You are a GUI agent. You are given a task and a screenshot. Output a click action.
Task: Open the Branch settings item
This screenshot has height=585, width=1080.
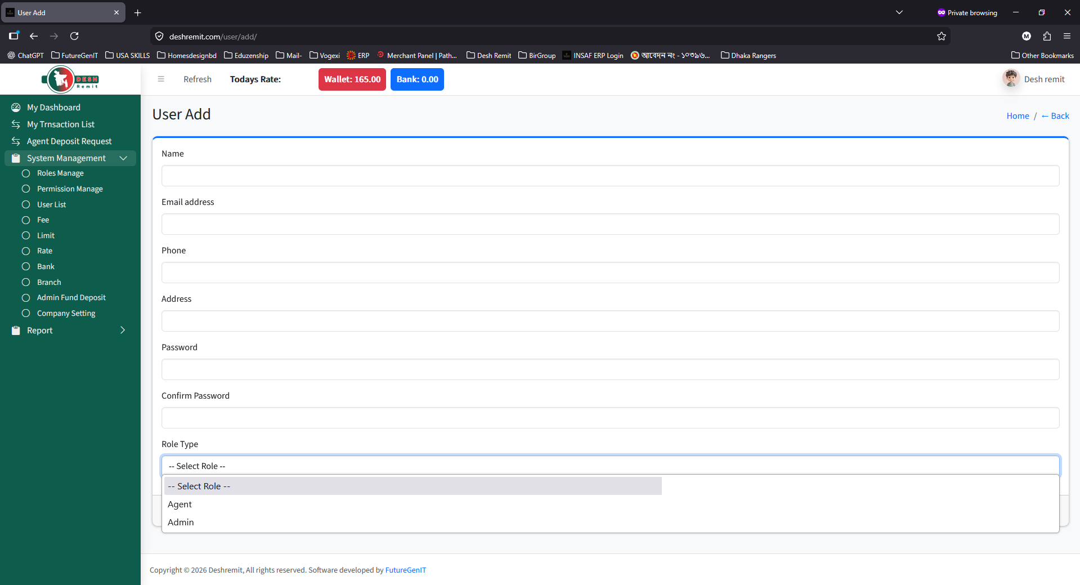coord(49,282)
